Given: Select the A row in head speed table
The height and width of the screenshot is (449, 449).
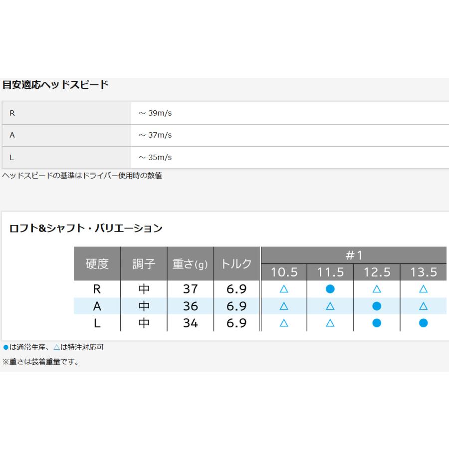Looking at the screenshot, I should tap(225, 135).
